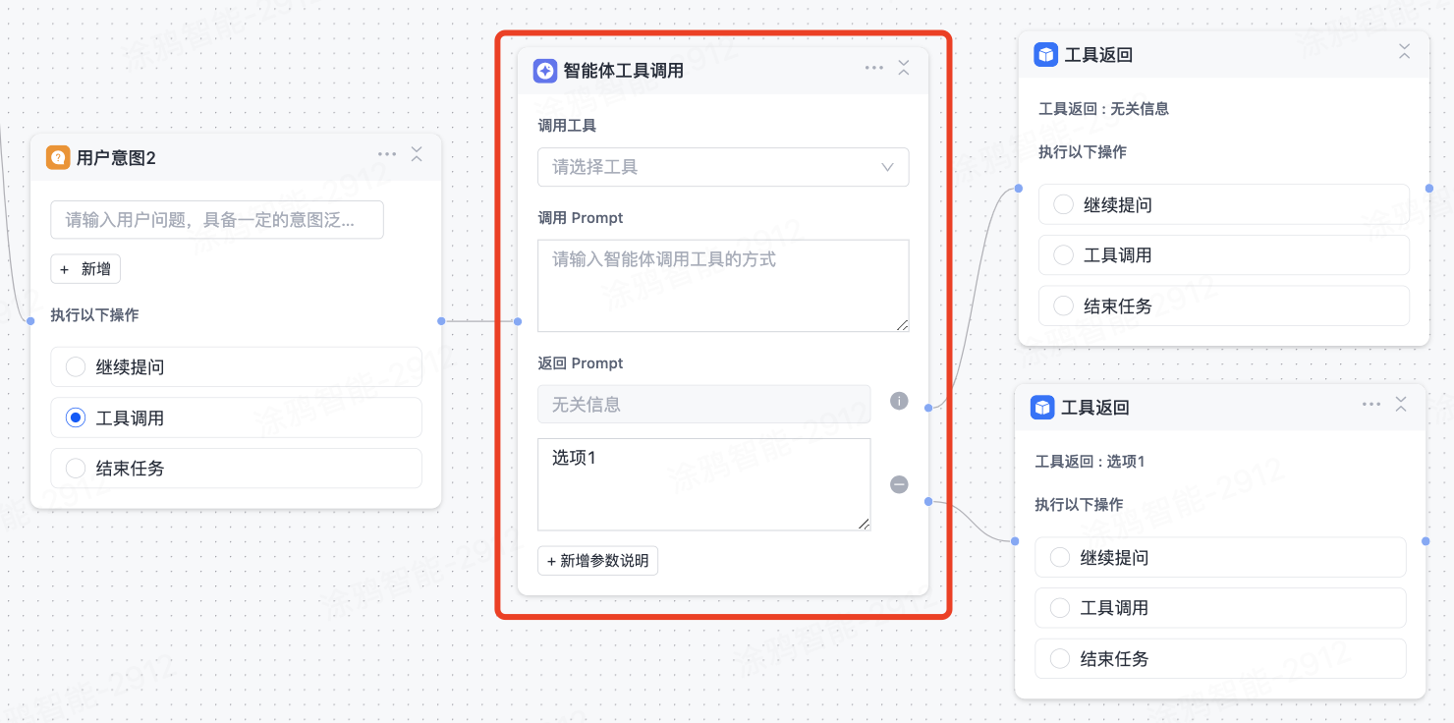Click 工具返回 无关信息 input connector dot
This screenshot has height=723, width=1454.
1018,189
